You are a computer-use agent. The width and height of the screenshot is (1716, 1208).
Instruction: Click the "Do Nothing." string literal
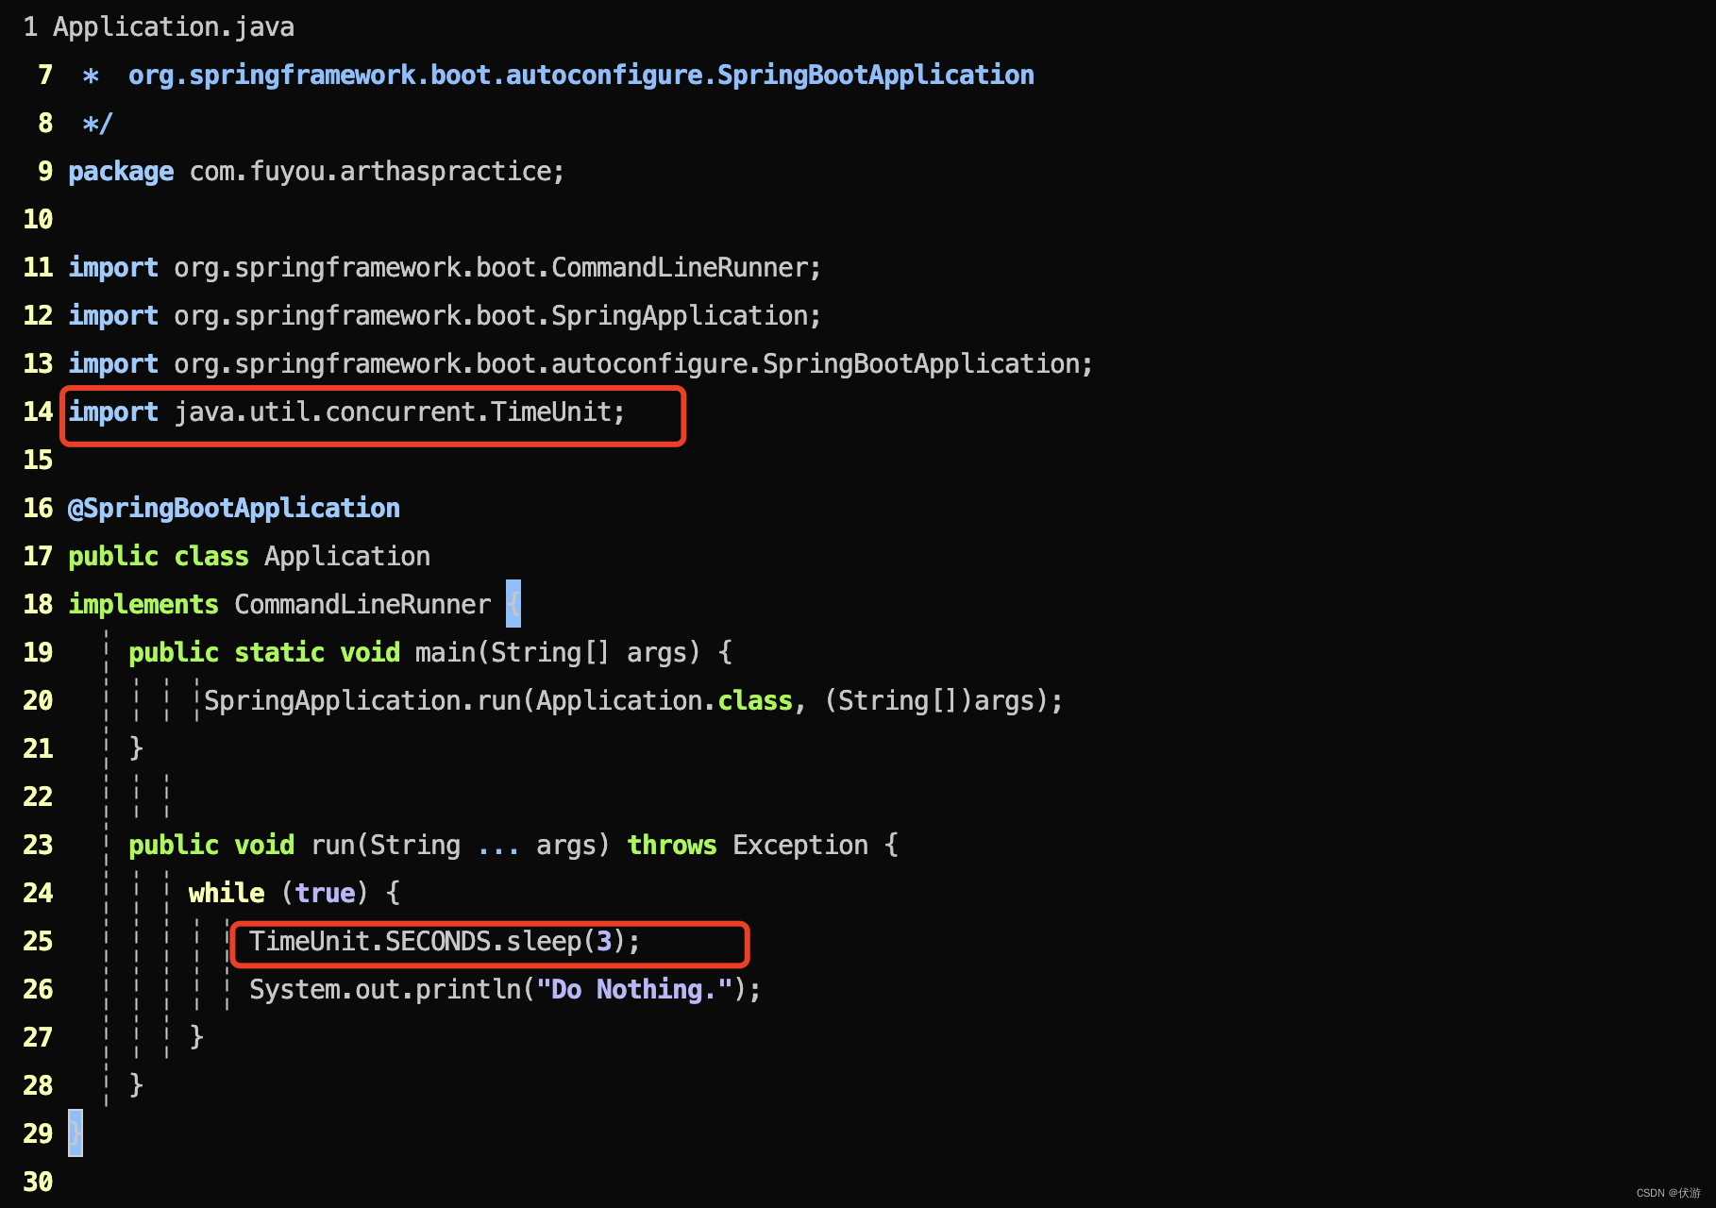tap(634, 990)
